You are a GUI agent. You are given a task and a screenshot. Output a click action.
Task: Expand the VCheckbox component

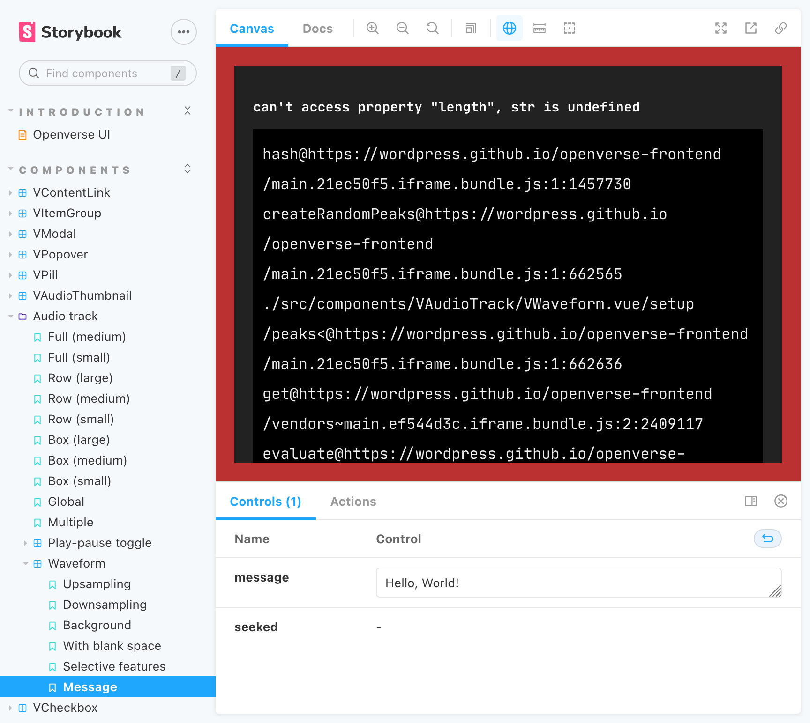(65, 708)
